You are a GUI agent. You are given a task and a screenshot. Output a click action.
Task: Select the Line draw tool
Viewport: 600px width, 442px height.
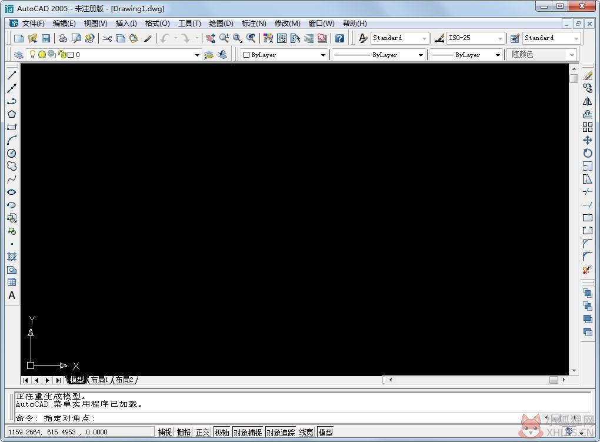click(12, 75)
